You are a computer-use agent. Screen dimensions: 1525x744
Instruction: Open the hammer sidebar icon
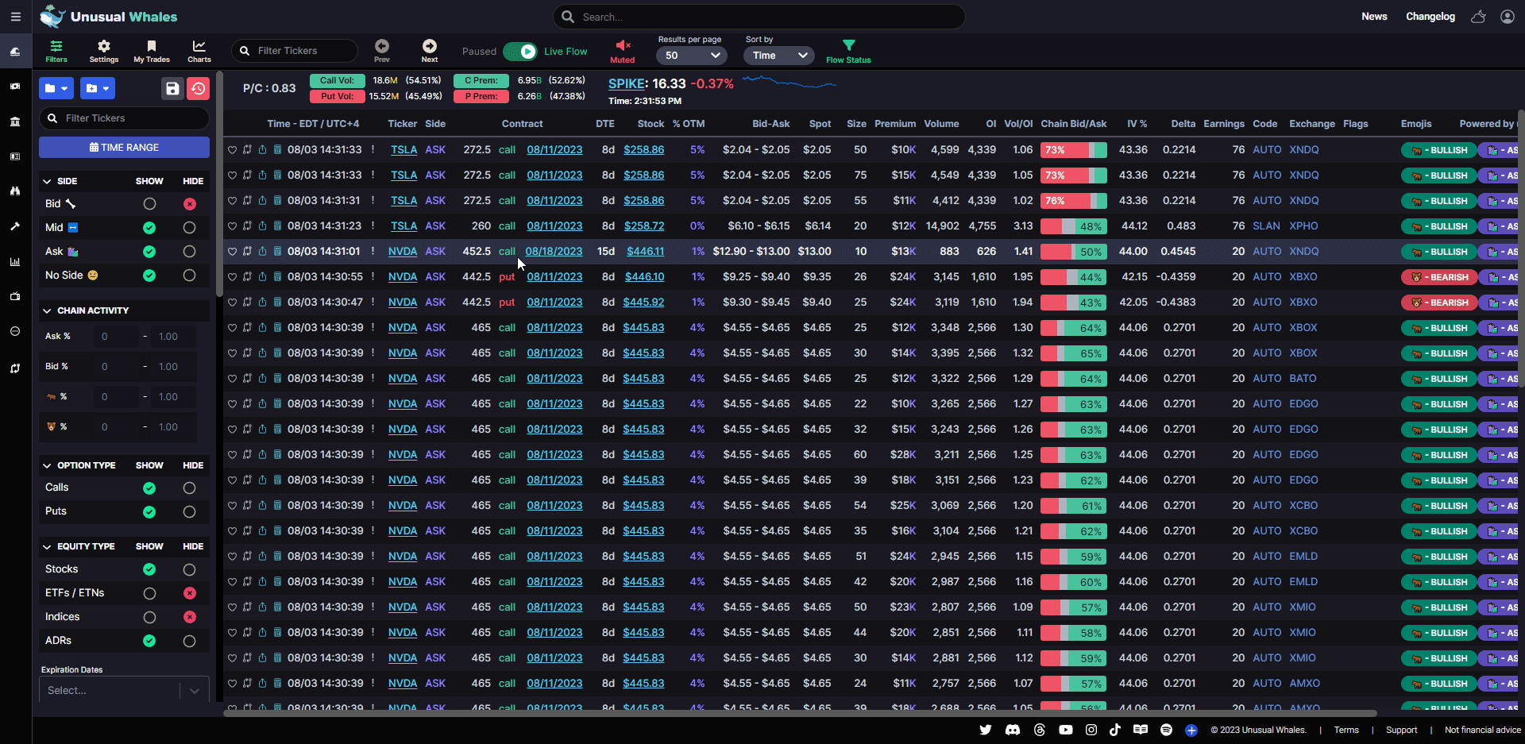tap(15, 226)
